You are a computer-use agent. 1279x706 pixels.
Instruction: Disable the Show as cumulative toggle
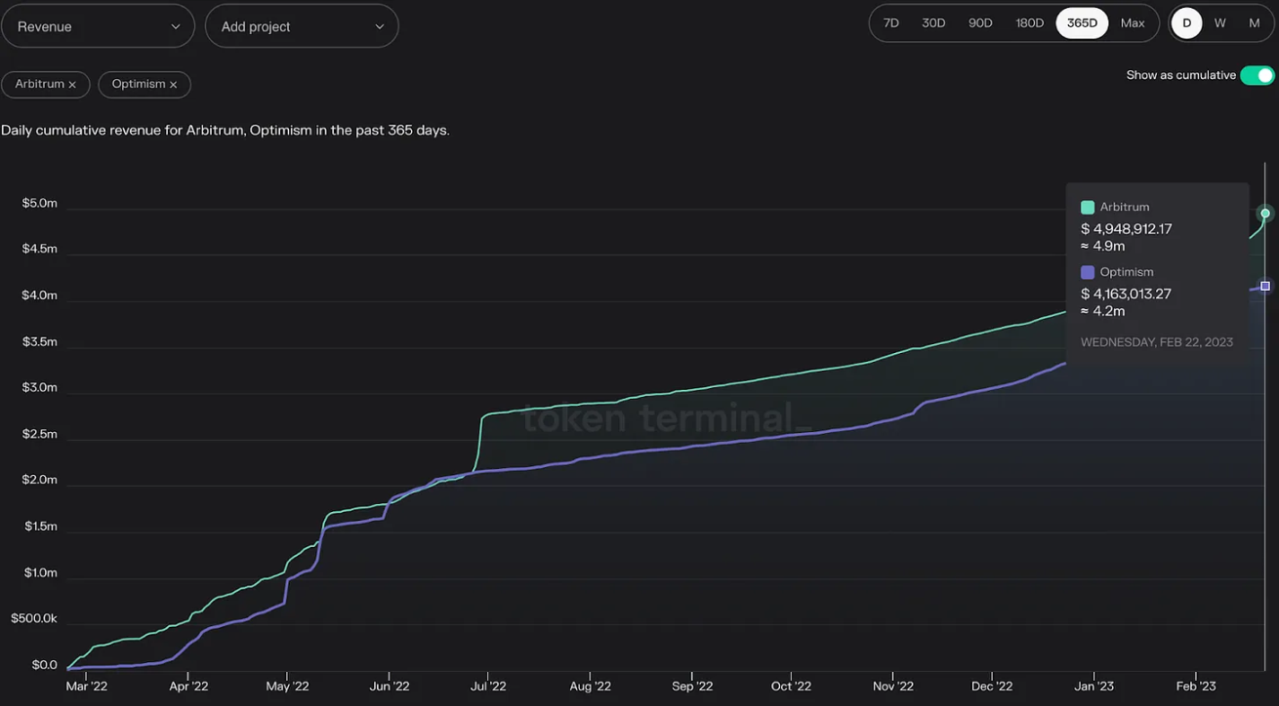(x=1258, y=74)
